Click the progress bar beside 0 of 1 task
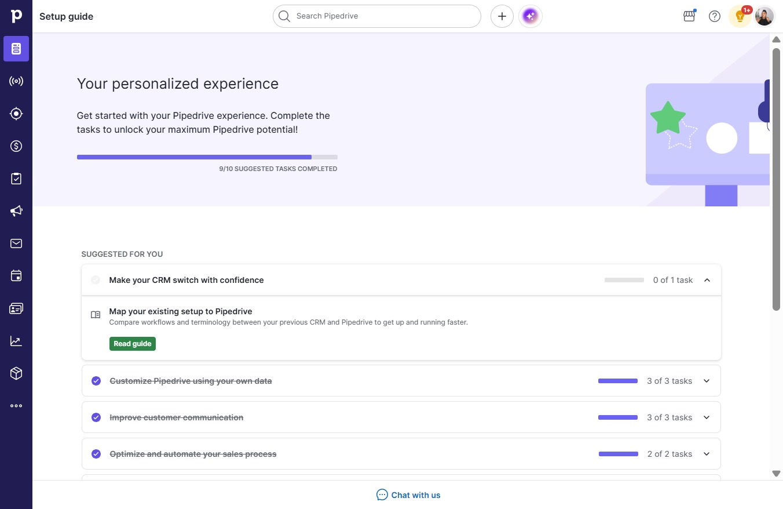The width and height of the screenshot is (783, 509). coord(624,280)
